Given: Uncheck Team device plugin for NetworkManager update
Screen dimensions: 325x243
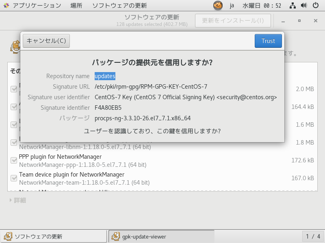Looking at the screenshot, I should (14, 178).
